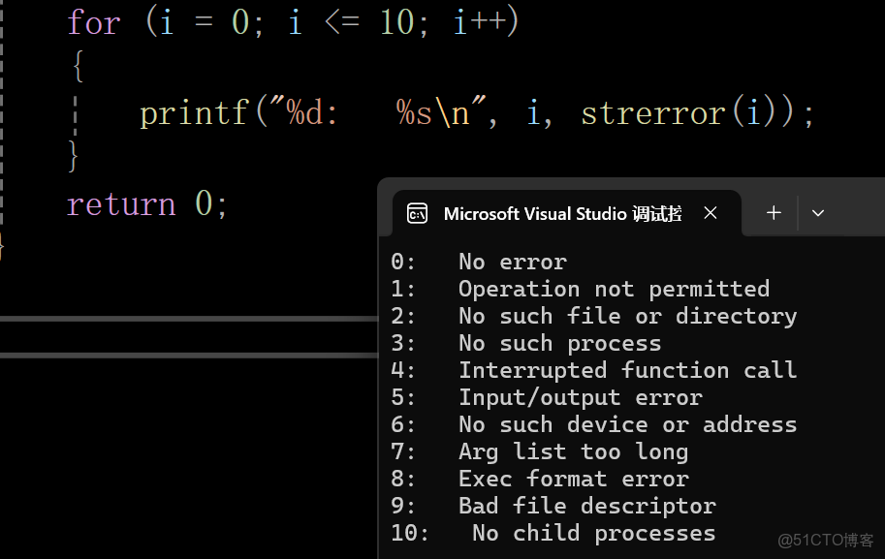Click the 'return 0;' statement
The height and width of the screenshot is (559, 885).
146,204
